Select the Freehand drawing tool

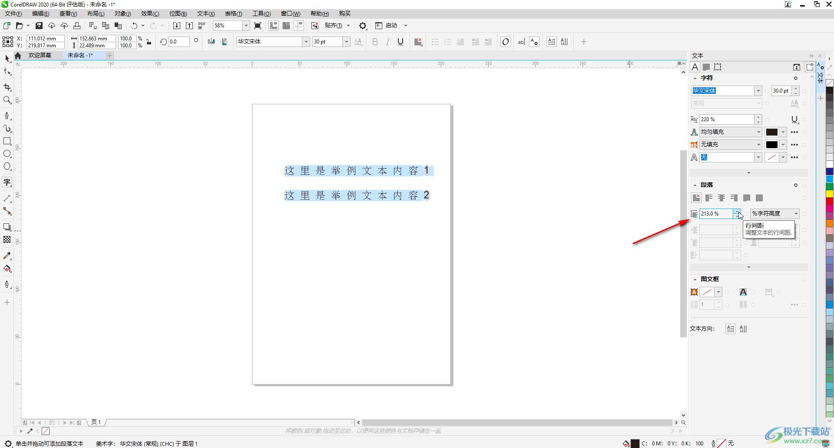click(7, 116)
